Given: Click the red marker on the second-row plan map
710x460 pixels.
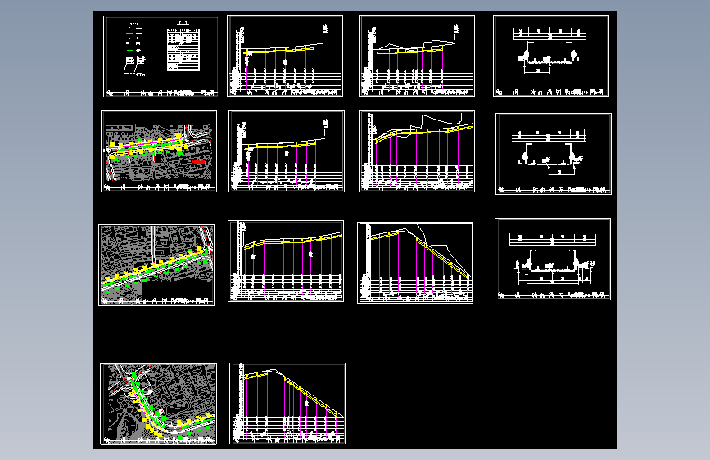Looking at the screenshot, I should coord(198,161).
